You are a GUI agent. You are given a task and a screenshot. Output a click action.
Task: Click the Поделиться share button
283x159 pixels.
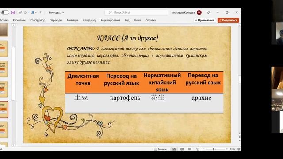(228, 20)
